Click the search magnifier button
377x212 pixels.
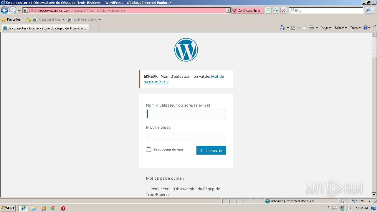click(368, 10)
